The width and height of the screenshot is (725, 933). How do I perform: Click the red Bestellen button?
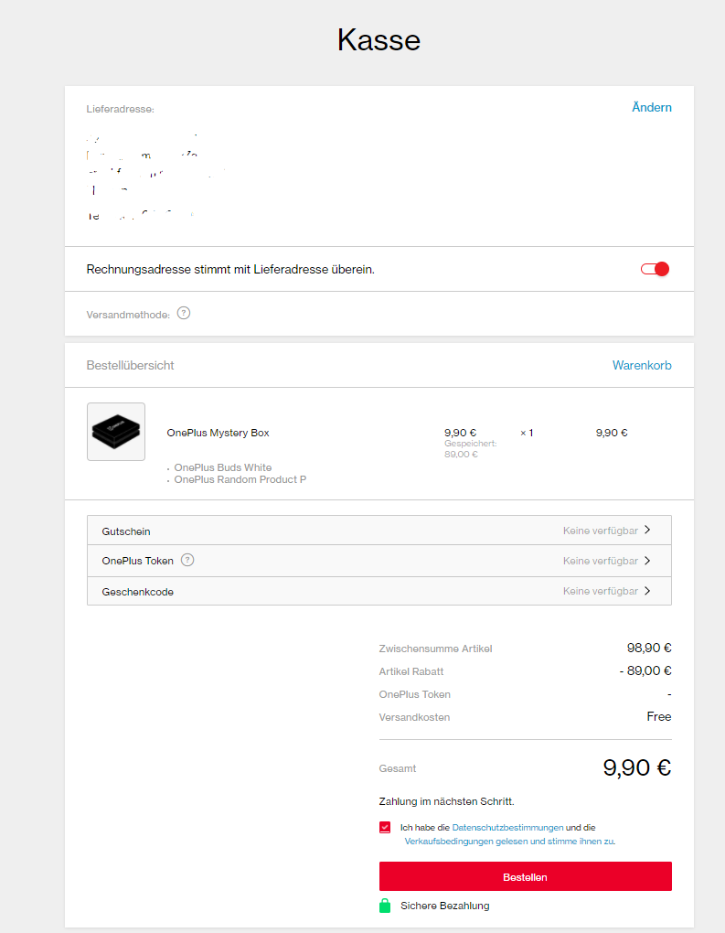point(525,876)
